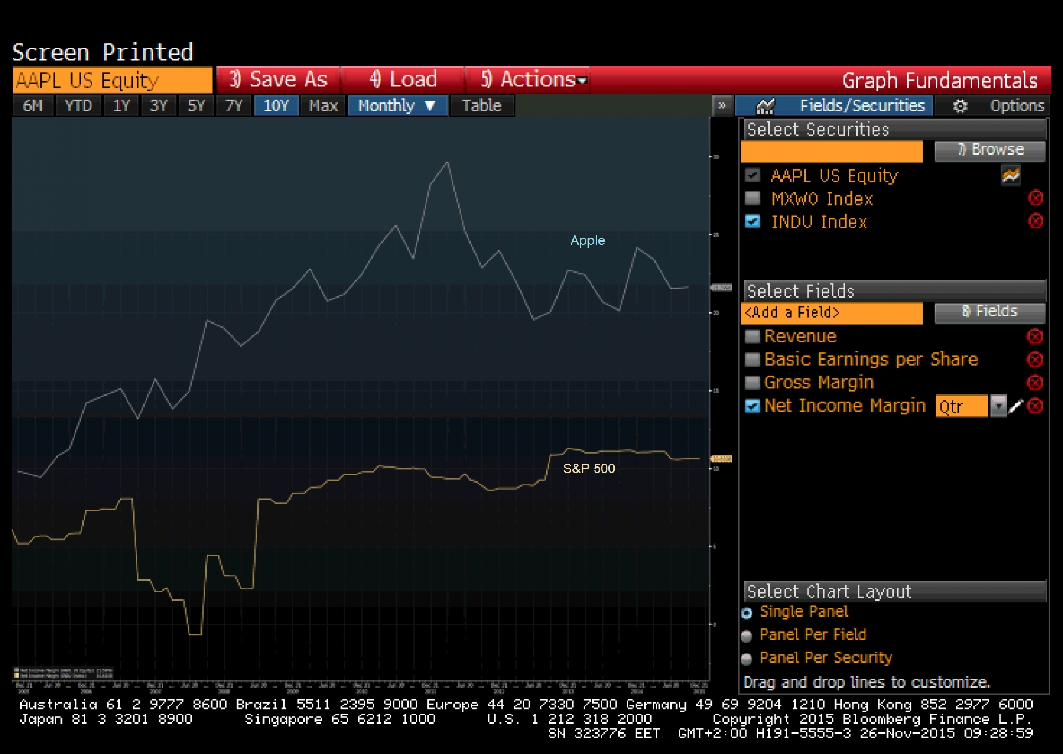Open Options gear icon
This screenshot has width=1063, height=754.
(960, 106)
